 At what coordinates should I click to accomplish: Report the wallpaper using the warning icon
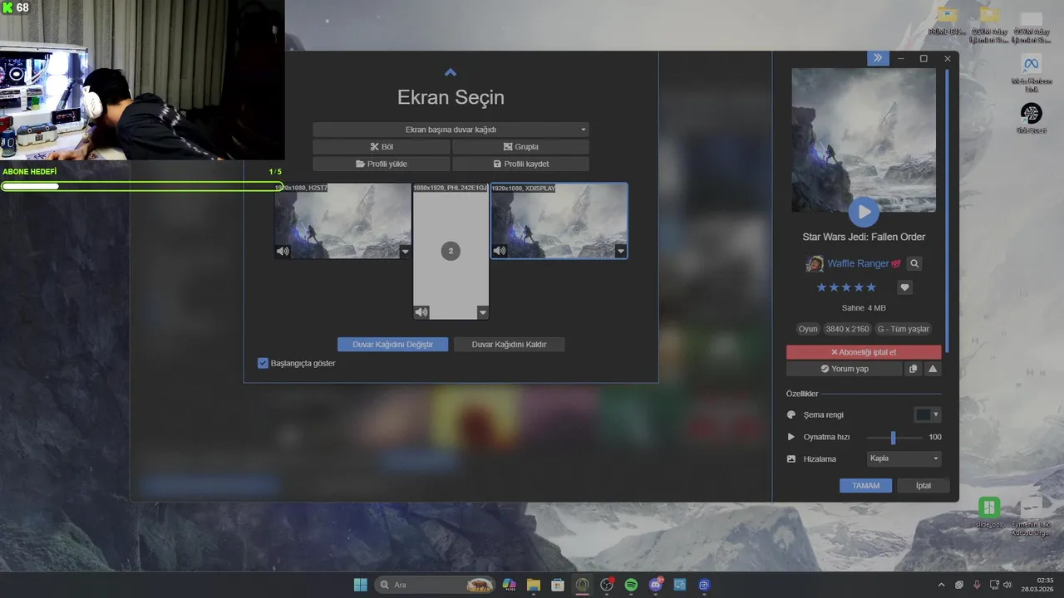[933, 369]
